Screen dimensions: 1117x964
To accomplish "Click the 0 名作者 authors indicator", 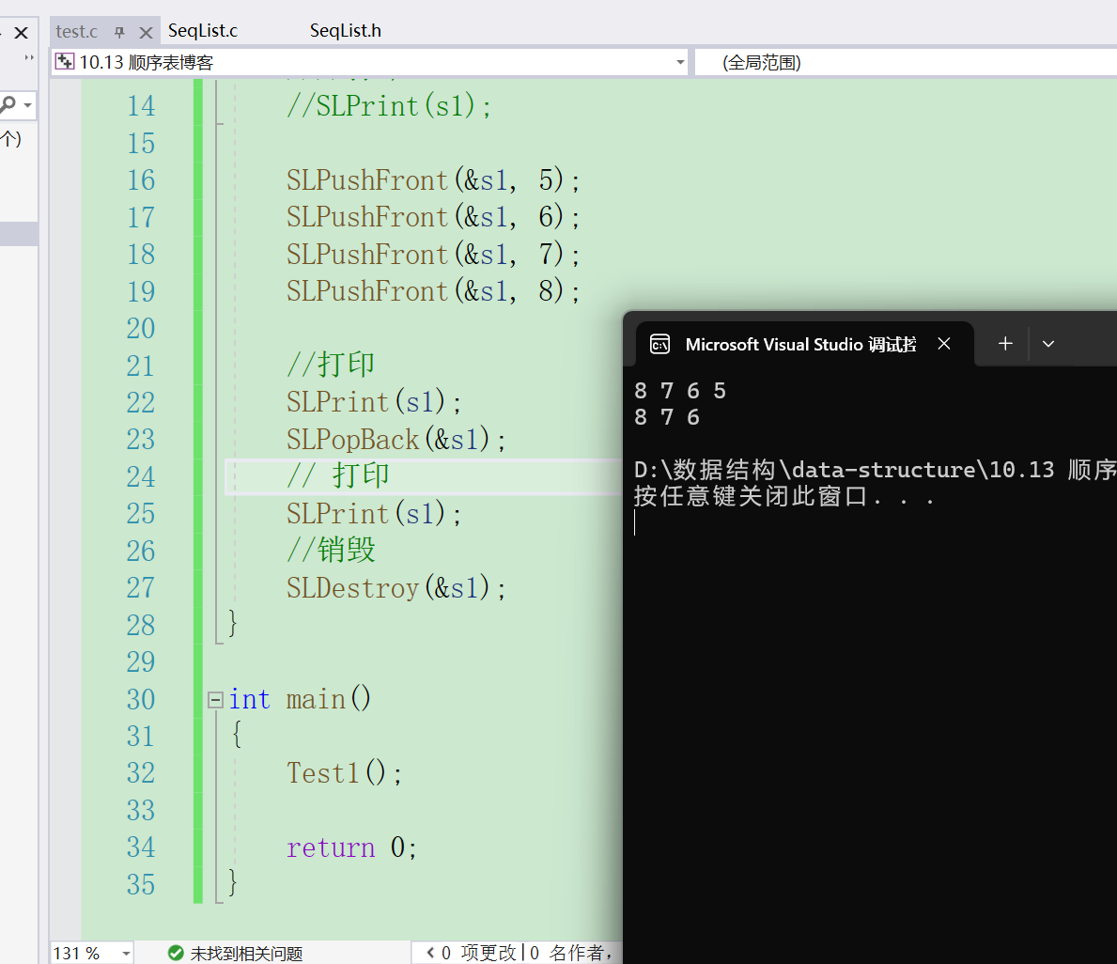I will coord(570,953).
